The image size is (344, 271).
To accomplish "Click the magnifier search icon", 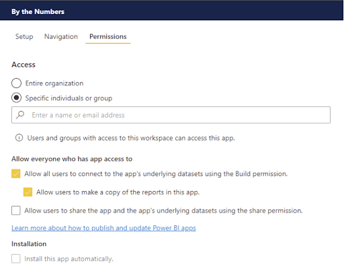I will [x=20, y=115].
